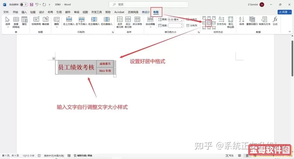Viewport: 294px width, 159px height.
Task: Select the 合并单元格 (Merge Cells) icon
Action: [x=120, y=21]
